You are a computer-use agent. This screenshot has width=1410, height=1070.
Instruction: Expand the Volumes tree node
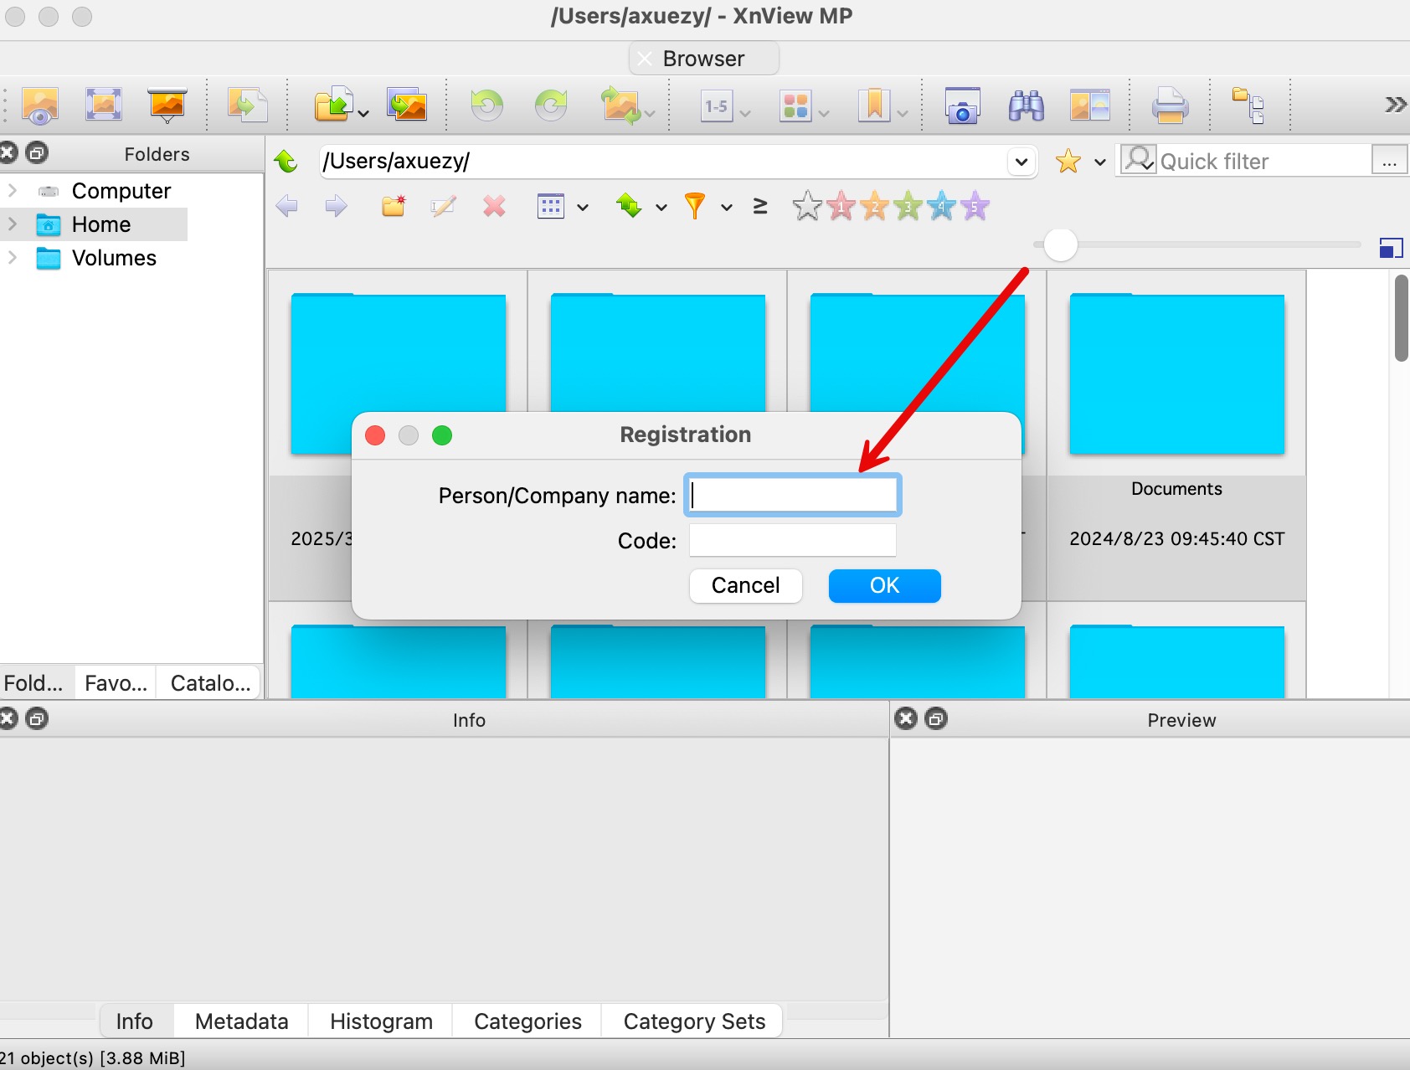pos(13,258)
